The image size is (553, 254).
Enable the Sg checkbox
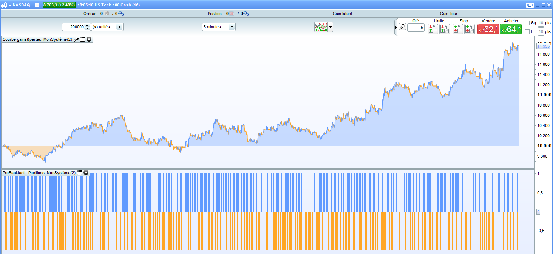[527, 23]
